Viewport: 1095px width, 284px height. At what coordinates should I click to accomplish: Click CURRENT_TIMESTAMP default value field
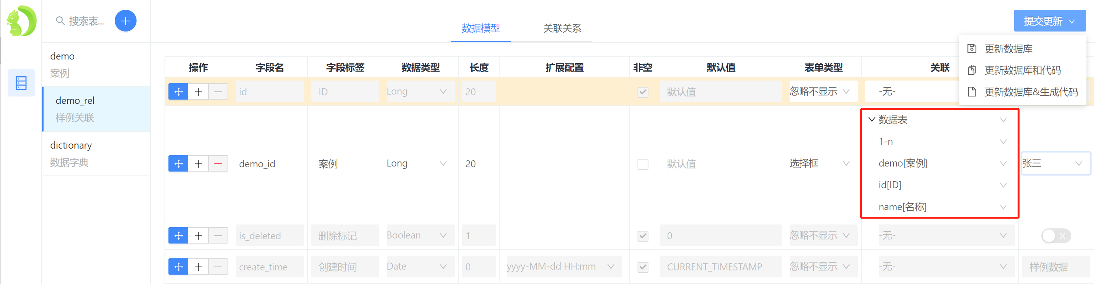point(720,266)
